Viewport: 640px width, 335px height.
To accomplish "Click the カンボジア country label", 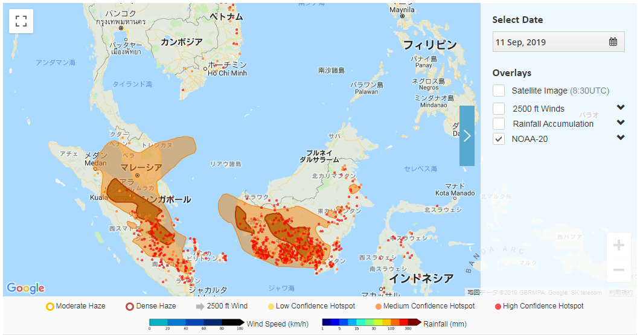I will click(x=182, y=42).
